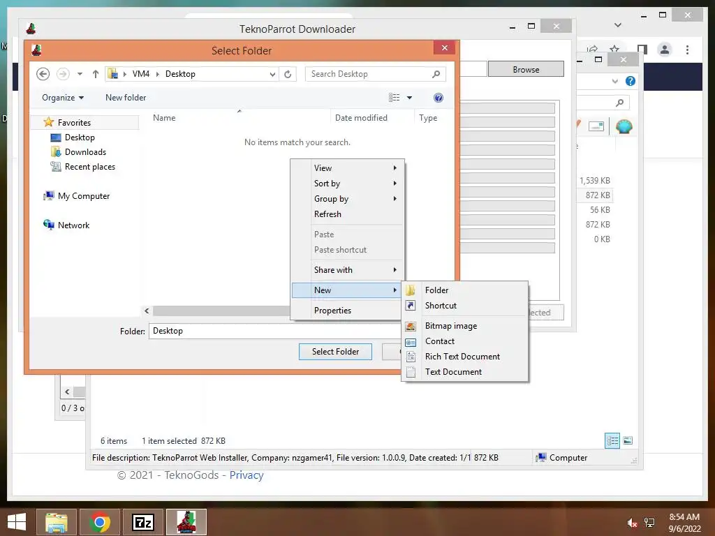Click TeknoParrot icon on the taskbar
The image size is (715, 536).
coord(186,522)
